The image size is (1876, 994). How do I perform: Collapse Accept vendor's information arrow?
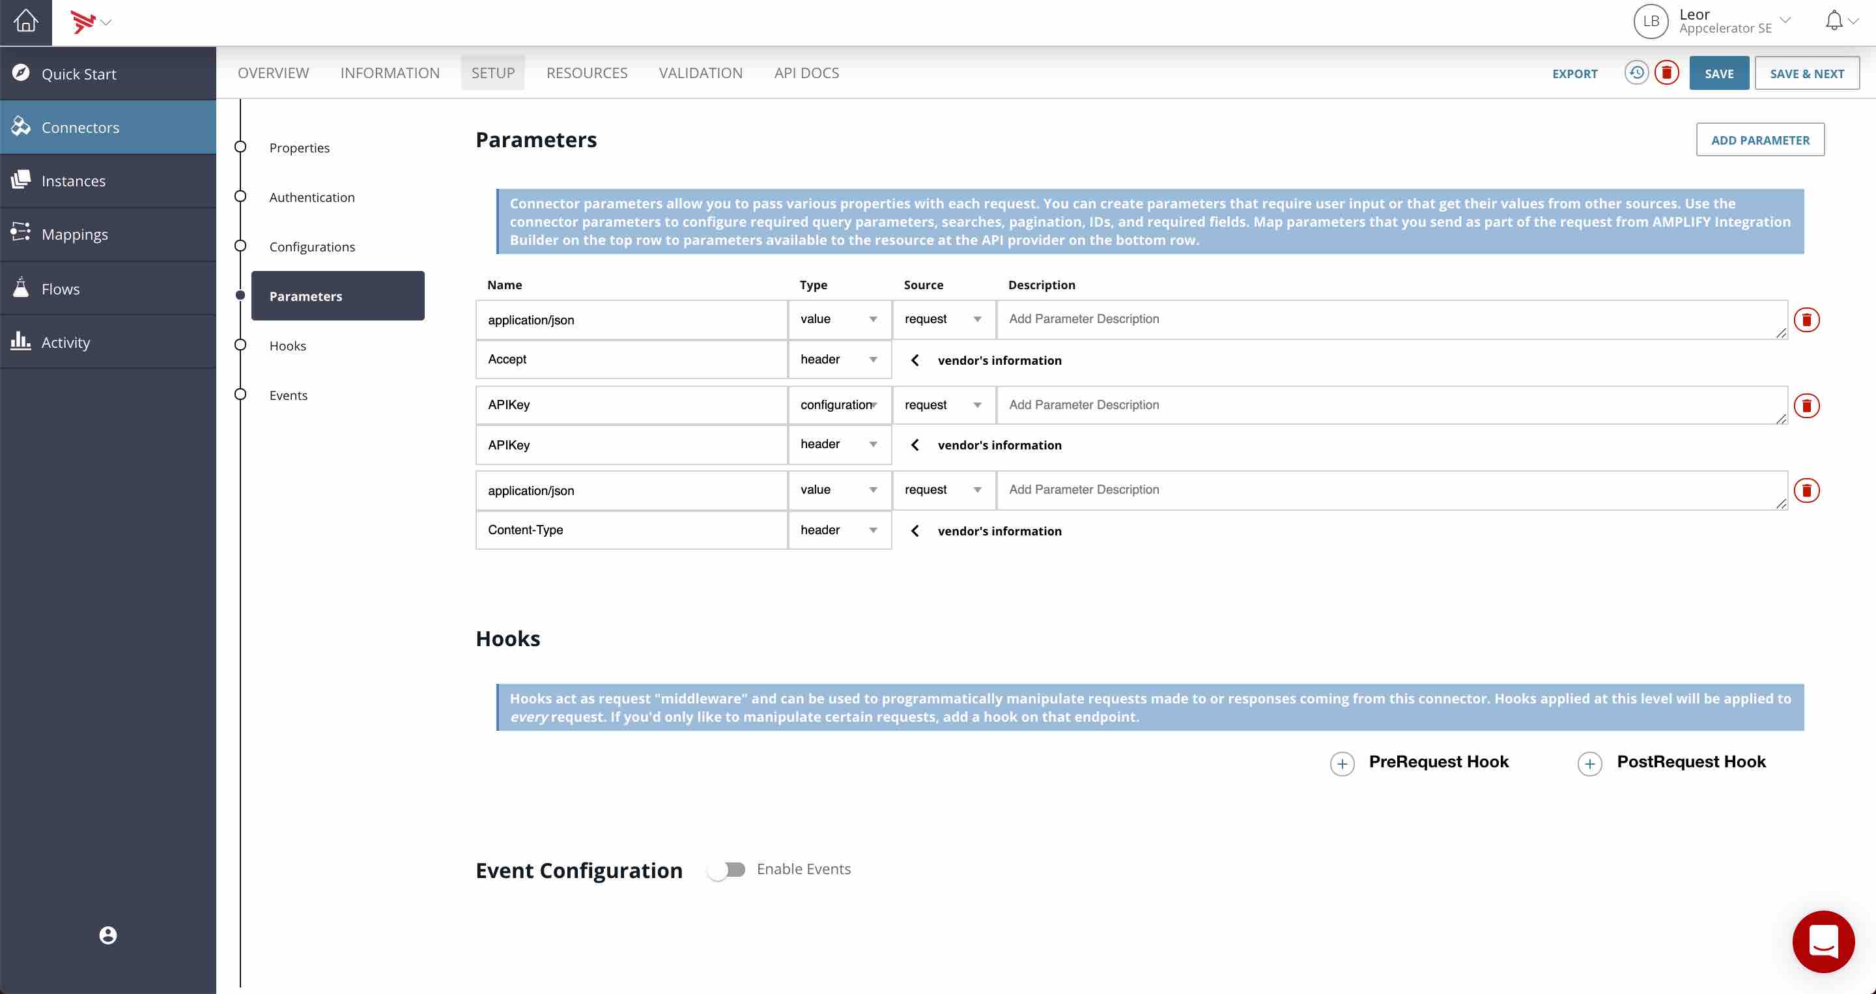pos(915,360)
